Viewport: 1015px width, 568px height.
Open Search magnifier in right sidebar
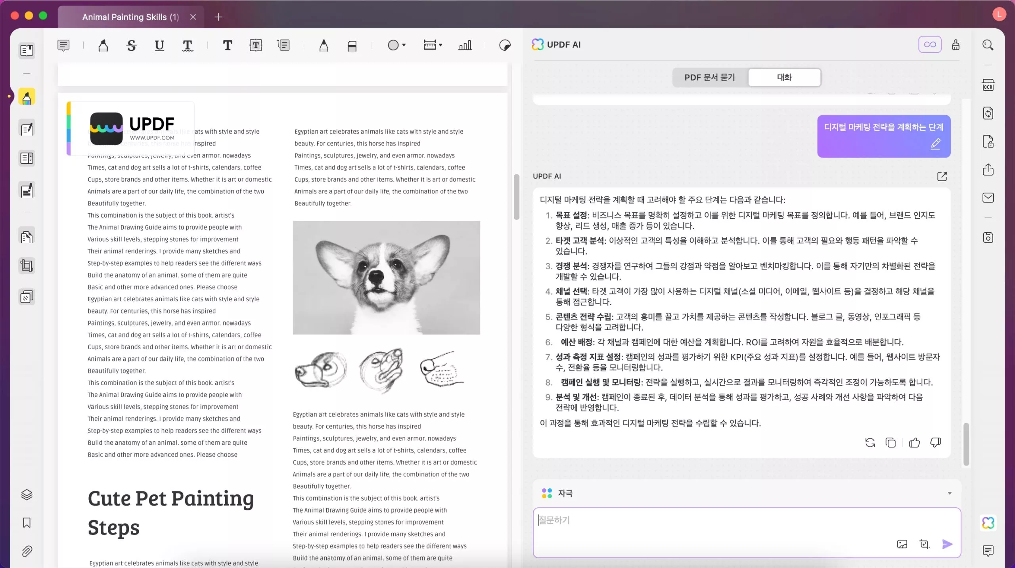click(988, 45)
